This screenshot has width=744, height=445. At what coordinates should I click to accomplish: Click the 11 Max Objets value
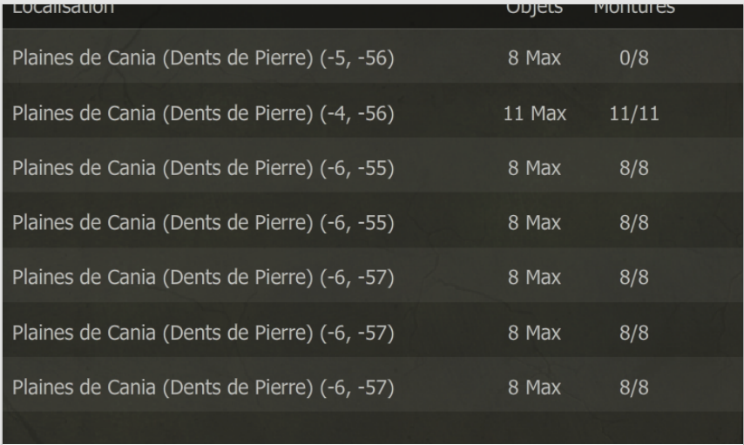(x=534, y=113)
